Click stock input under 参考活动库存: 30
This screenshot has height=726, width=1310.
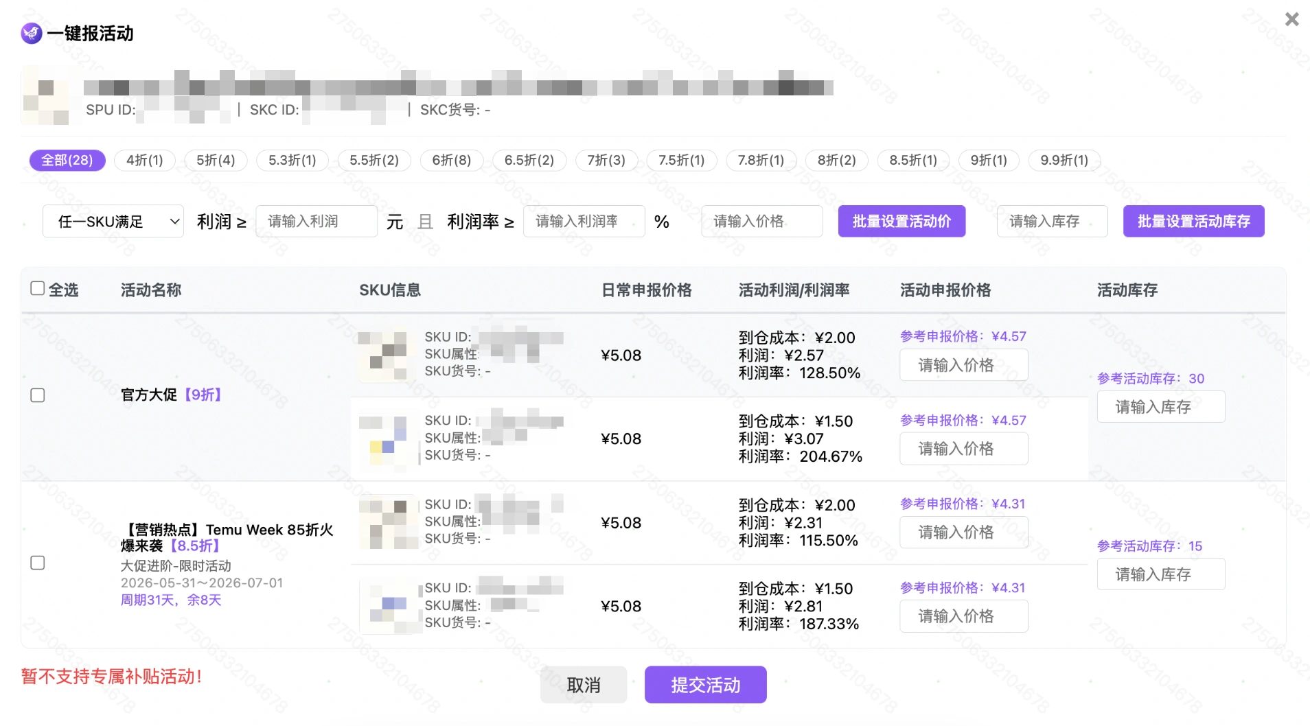[1161, 407]
